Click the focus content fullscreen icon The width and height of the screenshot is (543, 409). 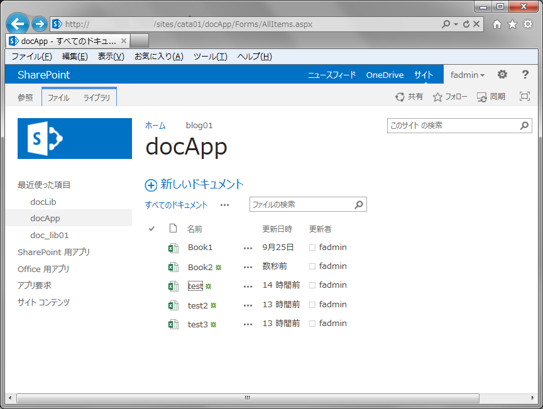(524, 97)
